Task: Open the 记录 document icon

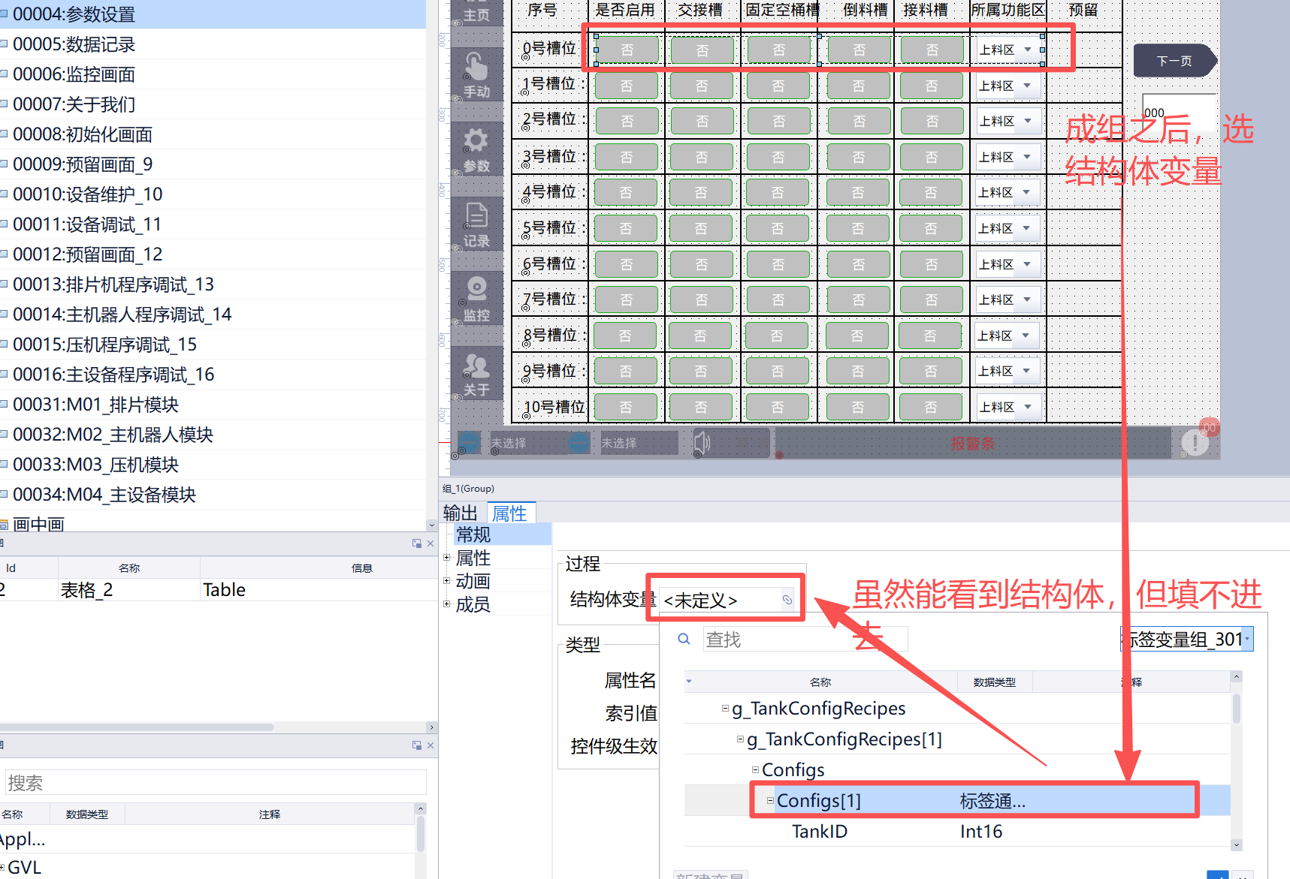Action: pyautogui.click(x=476, y=216)
